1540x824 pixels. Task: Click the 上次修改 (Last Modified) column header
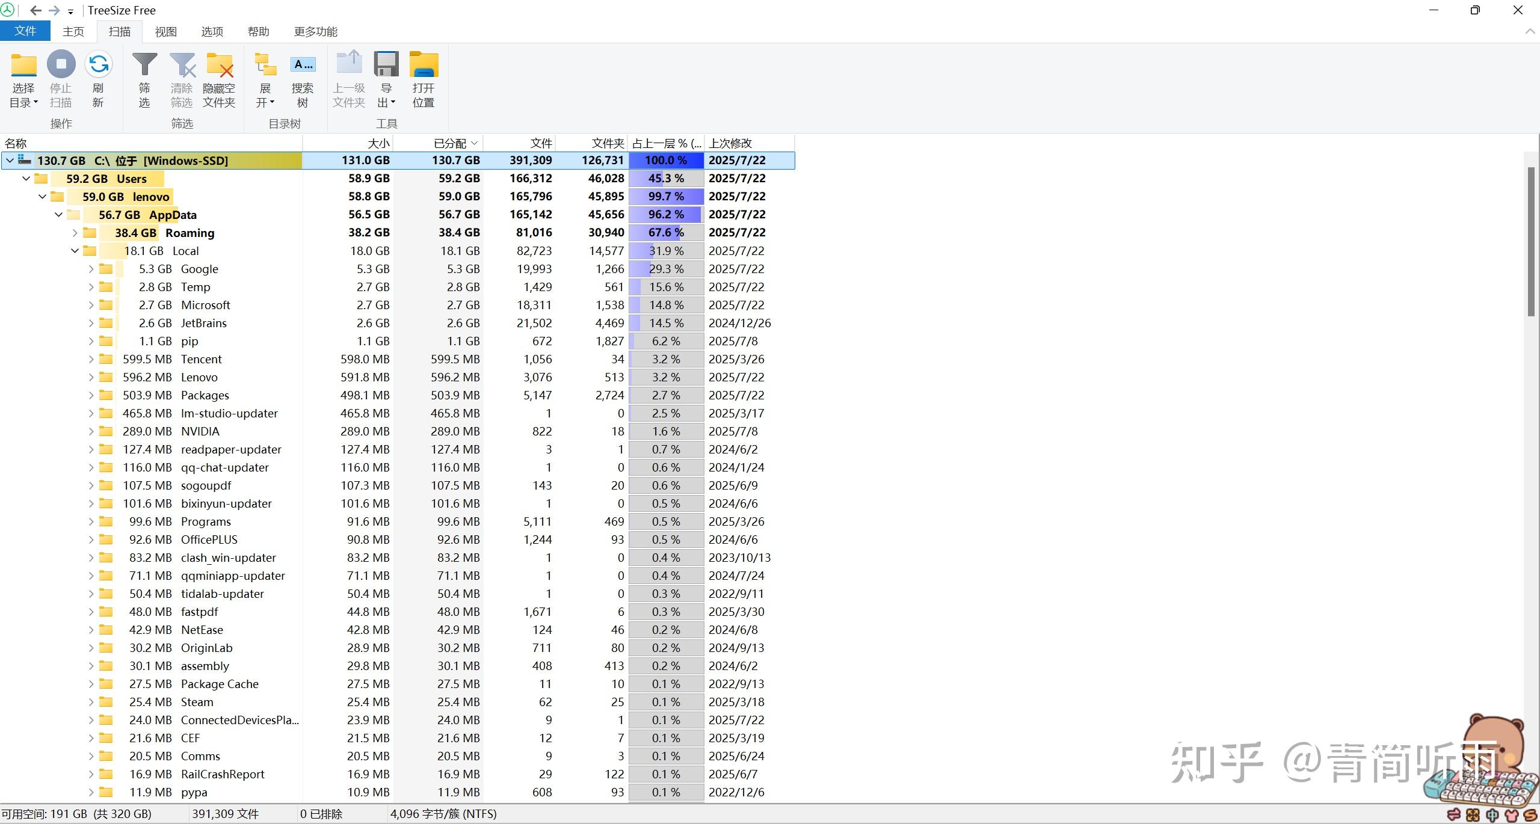pyautogui.click(x=730, y=143)
